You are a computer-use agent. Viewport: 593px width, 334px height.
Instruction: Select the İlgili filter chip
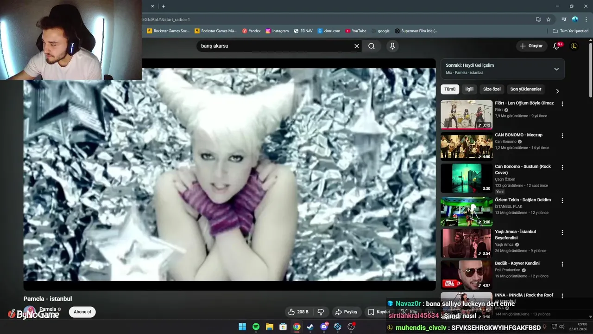click(x=469, y=89)
